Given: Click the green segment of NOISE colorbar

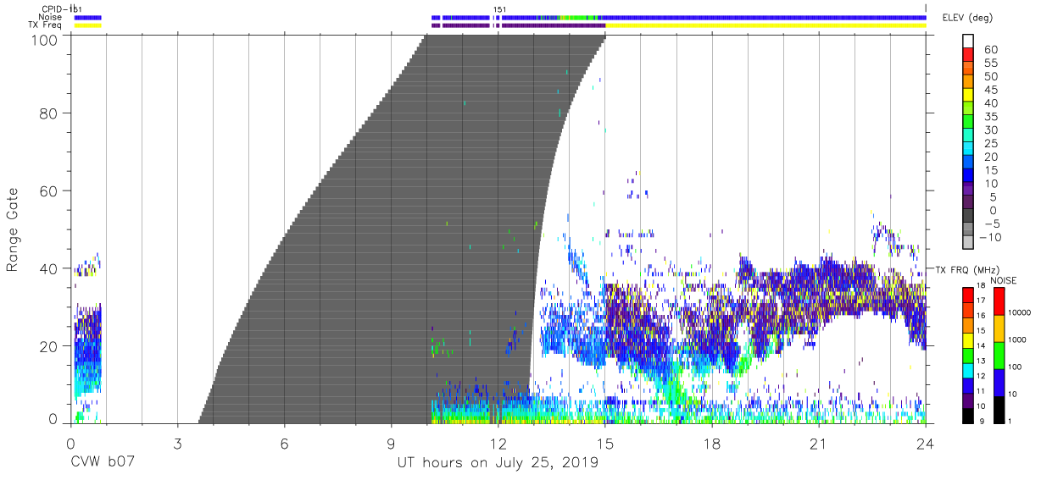Looking at the screenshot, I should pos(999,355).
